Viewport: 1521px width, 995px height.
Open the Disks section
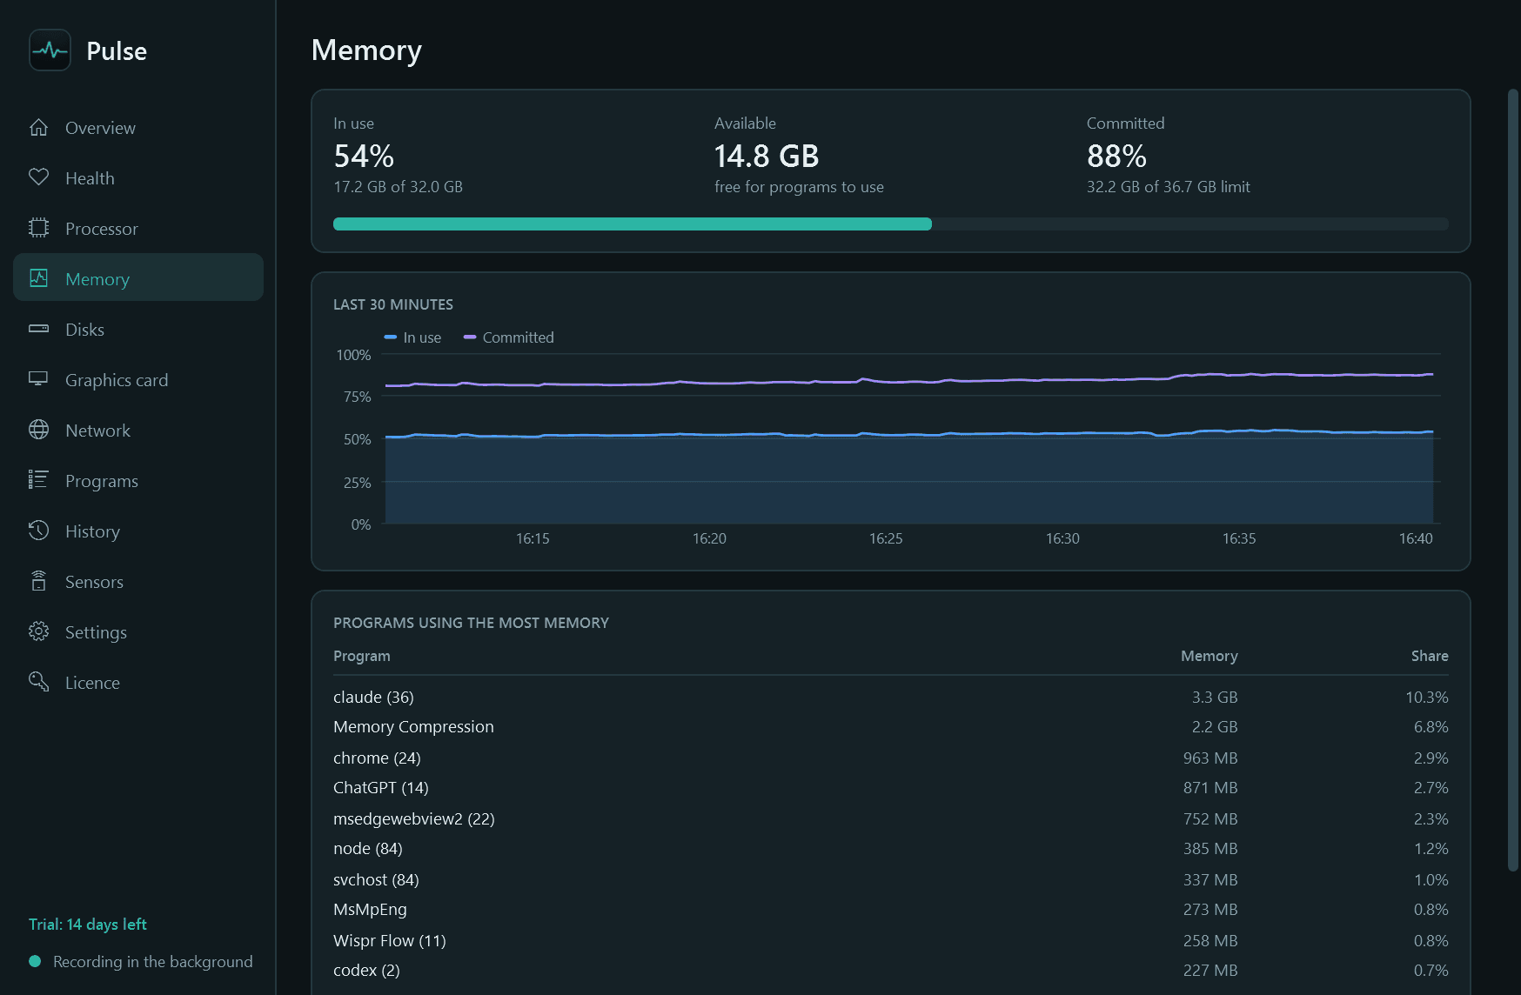coord(138,330)
